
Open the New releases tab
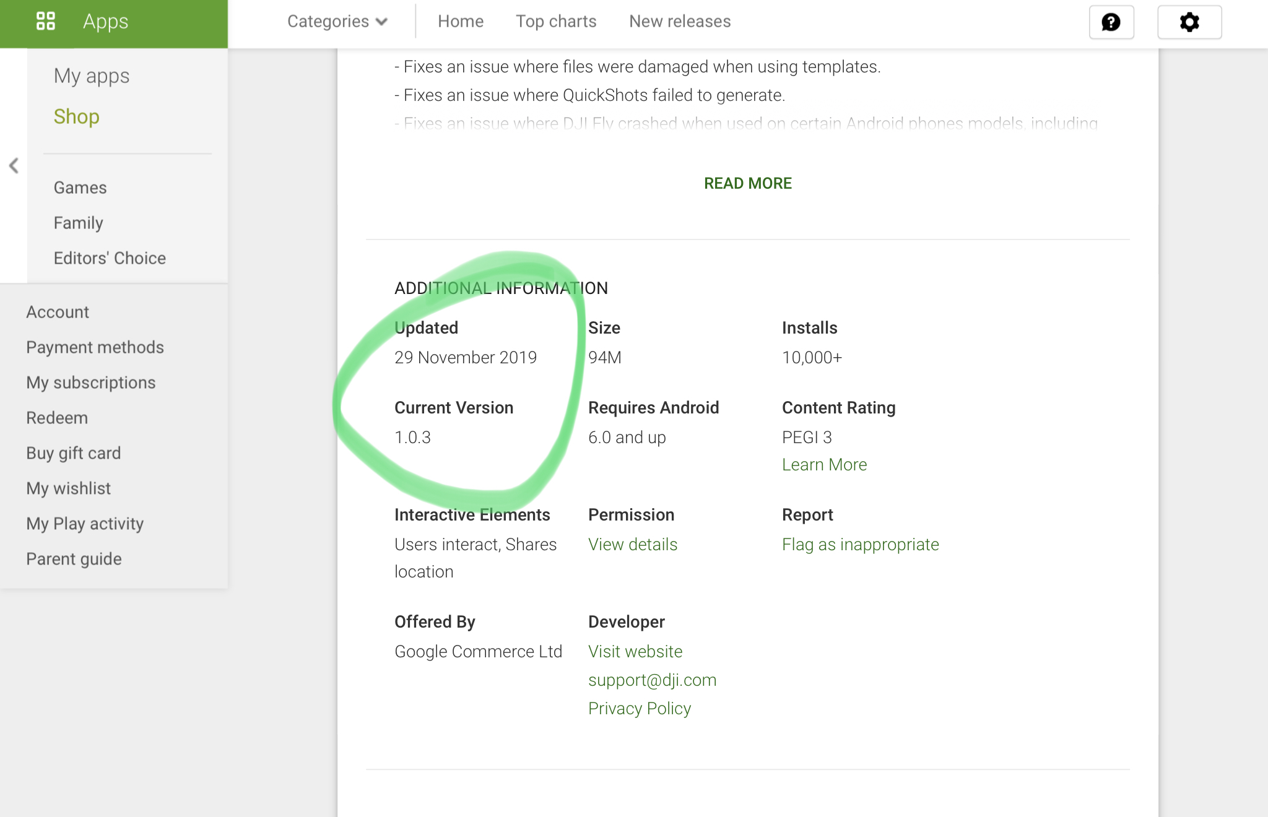pos(680,22)
